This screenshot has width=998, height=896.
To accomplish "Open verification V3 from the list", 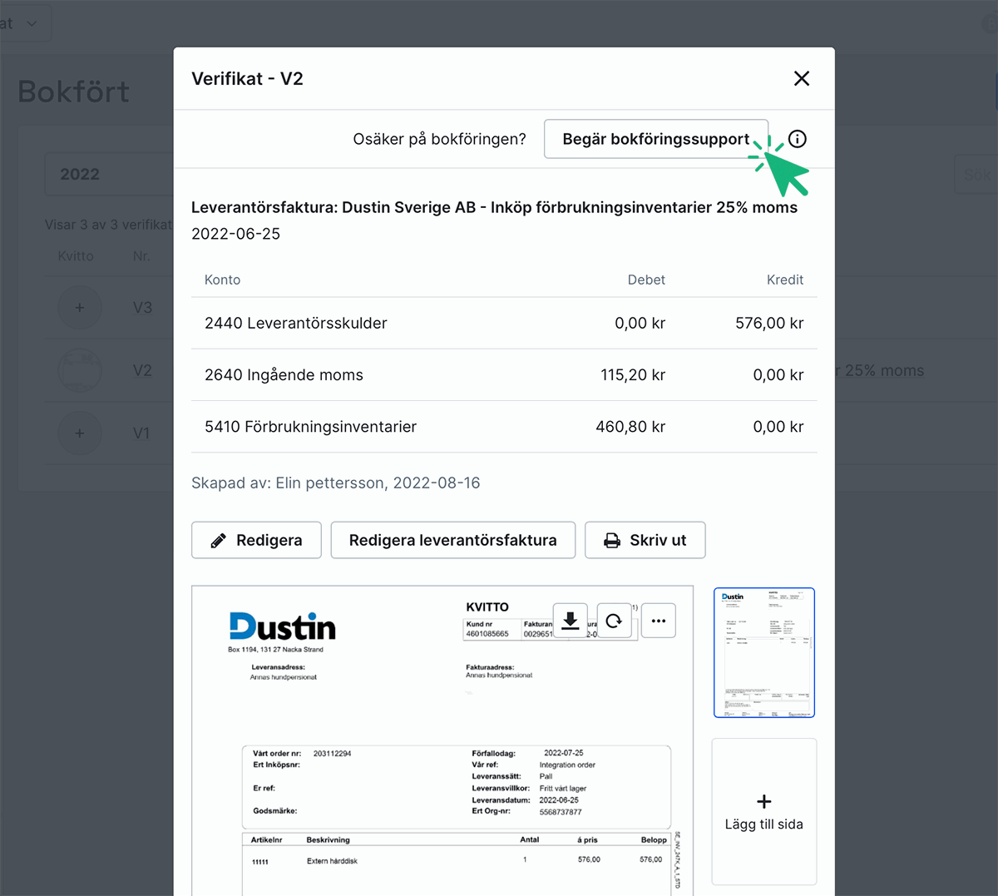I will pos(142,307).
